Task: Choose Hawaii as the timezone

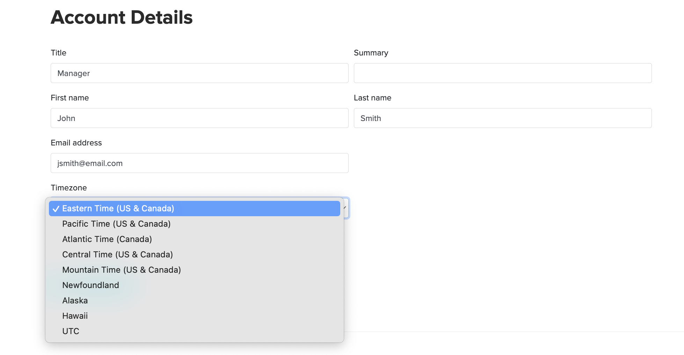Action: [75, 316]
